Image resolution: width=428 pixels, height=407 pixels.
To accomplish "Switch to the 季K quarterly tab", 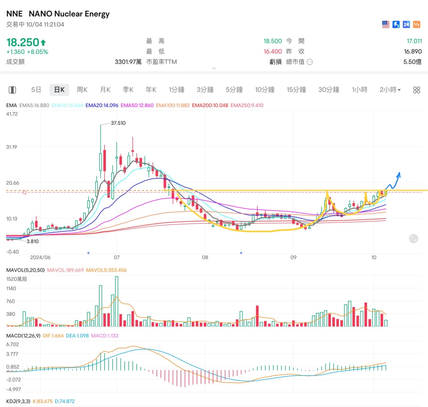I will pyautogui.click(x=128, y=90).
